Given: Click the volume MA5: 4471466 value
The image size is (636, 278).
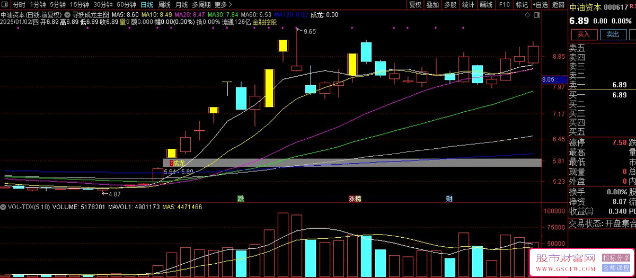Looking at the screenshot, I should click(x=183, y=207).
